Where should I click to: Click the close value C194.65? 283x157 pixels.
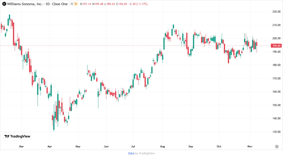[122, 4]
